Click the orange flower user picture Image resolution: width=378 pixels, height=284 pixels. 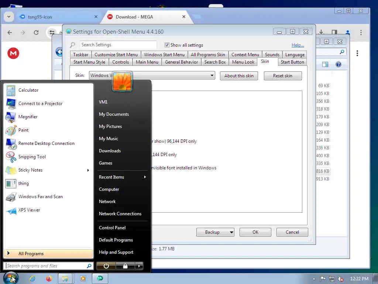pyautogui.click(x=122, y=81)
